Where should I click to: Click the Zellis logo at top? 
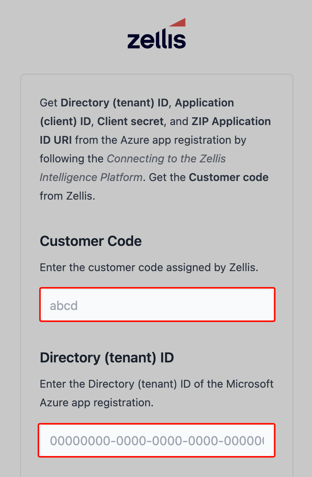(x=156, y=33)
